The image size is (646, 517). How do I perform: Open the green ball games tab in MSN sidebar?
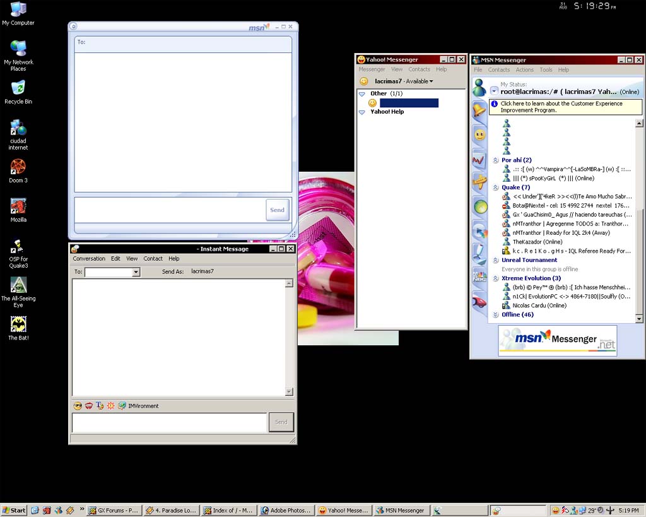pyautogui.click(x=480, y=206)
